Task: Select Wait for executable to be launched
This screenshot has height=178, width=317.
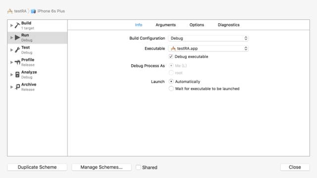Action: pos(171,89)
